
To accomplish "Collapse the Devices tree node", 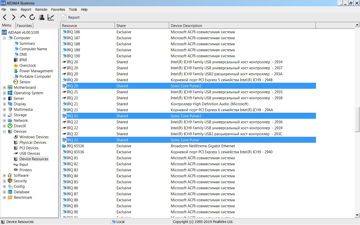I will pyautogui.click(x=4, y=131).
